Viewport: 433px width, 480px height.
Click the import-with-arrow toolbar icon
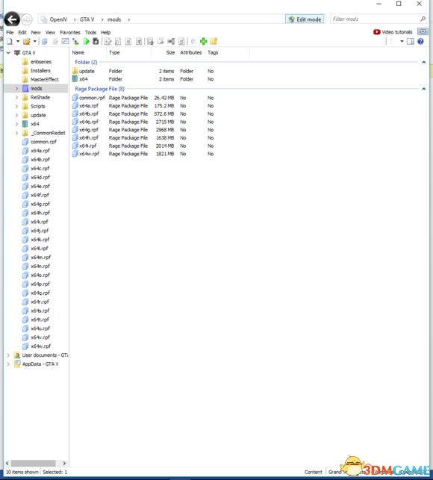(150, 41)
